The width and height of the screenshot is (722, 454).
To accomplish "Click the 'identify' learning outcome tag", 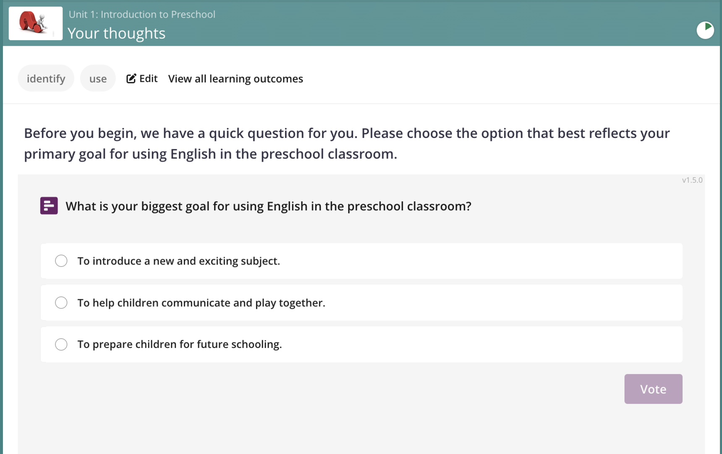I will [x=46, y=78].
